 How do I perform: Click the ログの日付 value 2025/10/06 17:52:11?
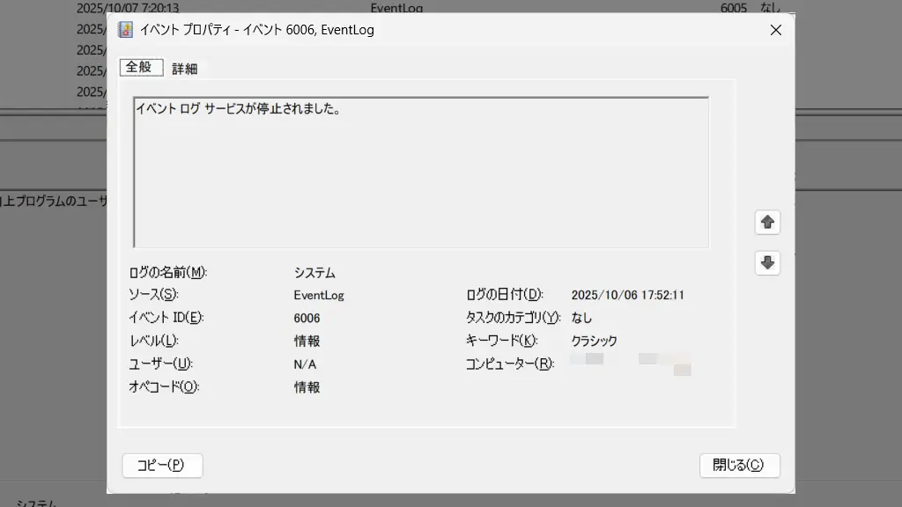(x=627, y=296)
